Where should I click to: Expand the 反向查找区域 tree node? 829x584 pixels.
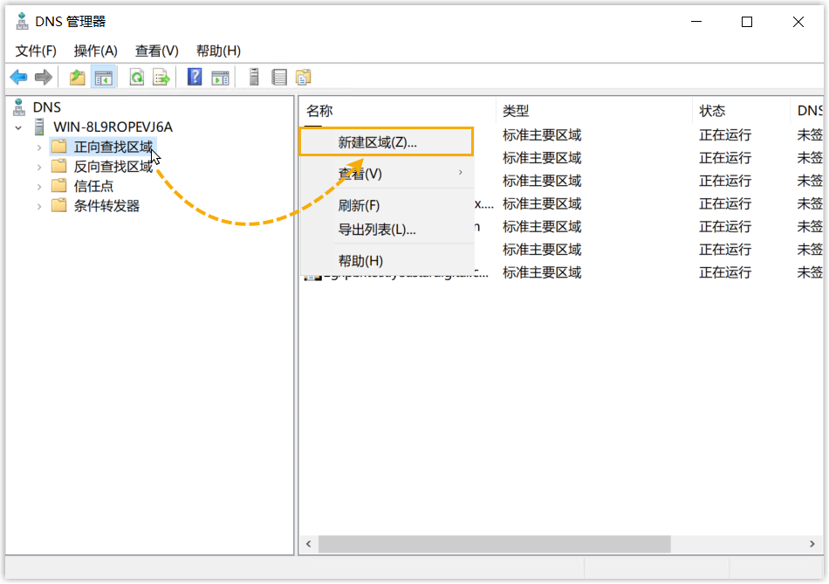(39, 167)
